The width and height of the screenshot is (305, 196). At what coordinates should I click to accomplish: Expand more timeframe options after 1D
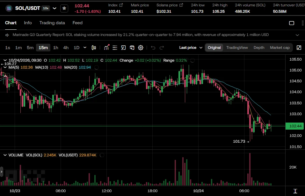point(85,48)
